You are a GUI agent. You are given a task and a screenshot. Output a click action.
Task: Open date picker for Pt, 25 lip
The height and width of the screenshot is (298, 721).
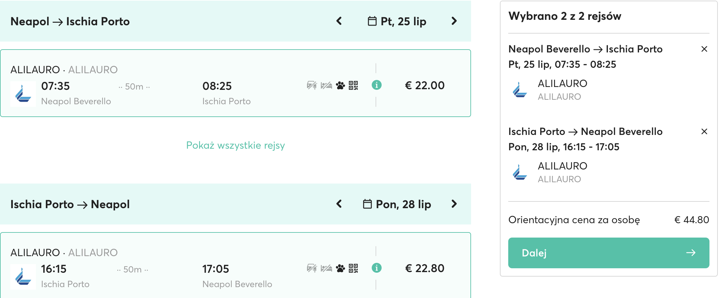[x=397, y=21]
